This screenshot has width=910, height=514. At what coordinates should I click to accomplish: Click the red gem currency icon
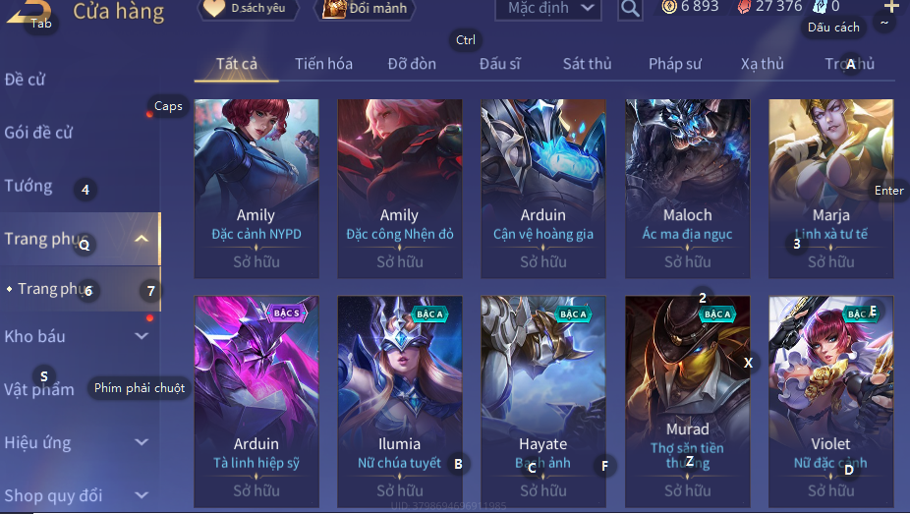point(744,7)
